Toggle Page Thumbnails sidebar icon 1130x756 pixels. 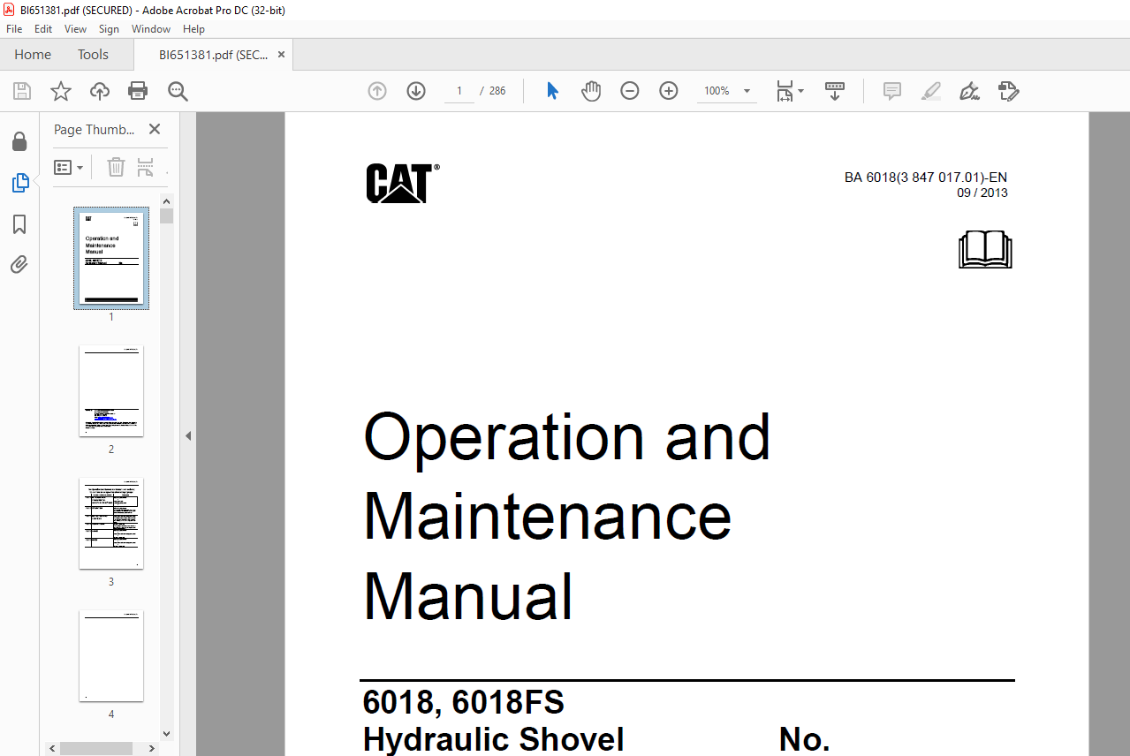point(19,183)
